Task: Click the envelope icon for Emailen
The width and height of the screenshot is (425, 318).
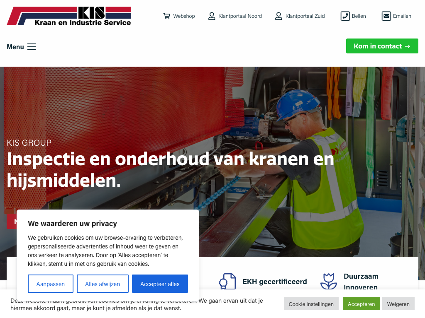Action: 386,16
